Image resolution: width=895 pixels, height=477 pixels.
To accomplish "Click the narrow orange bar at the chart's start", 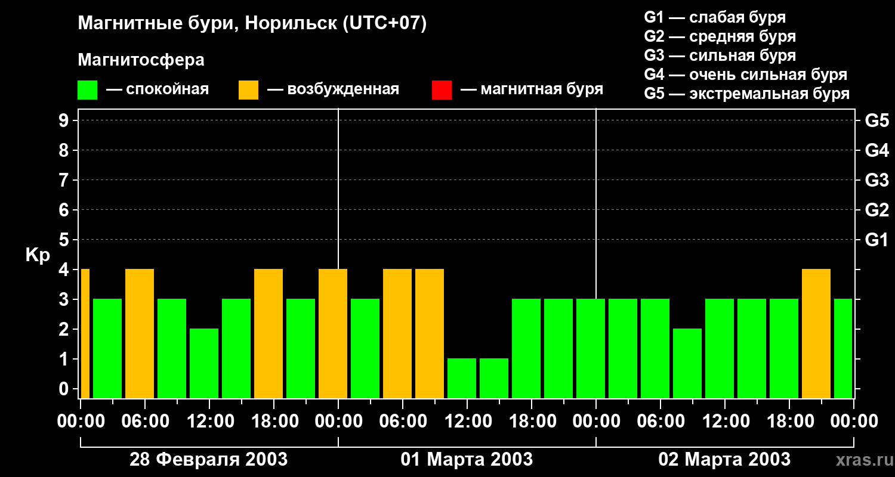I will click(x=85, y=333).
